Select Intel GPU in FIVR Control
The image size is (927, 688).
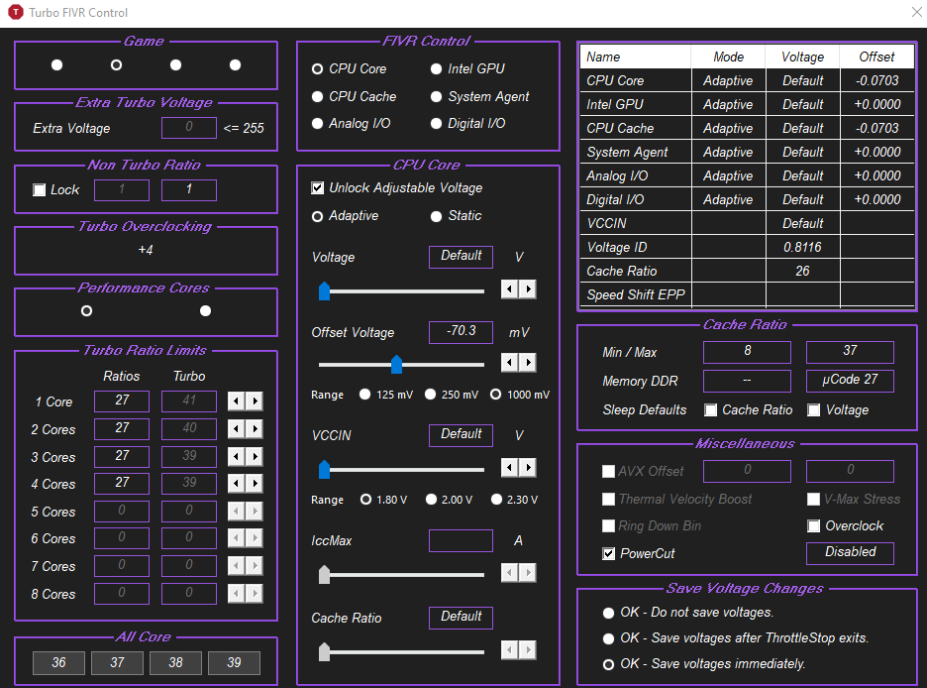(x=467, y=68)
